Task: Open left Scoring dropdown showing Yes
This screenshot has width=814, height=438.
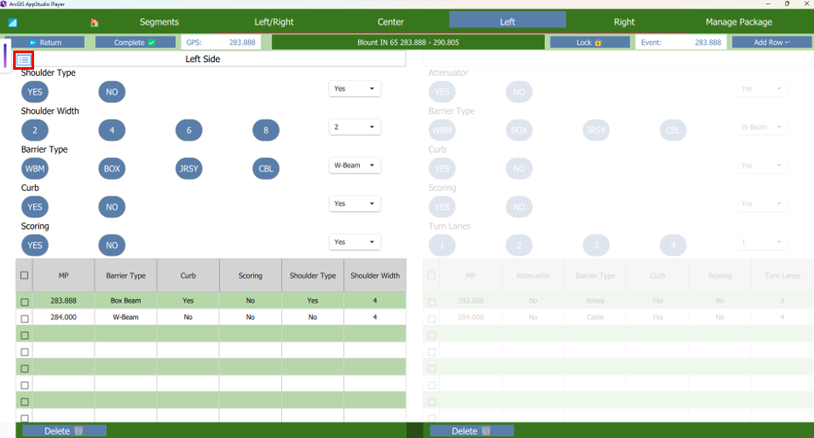Action: click(x=355, y=242)
